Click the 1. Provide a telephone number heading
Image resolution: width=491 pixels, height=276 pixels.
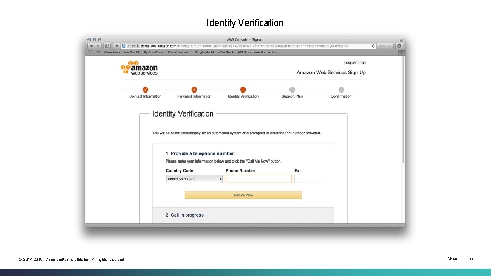[x=199, y=153]
